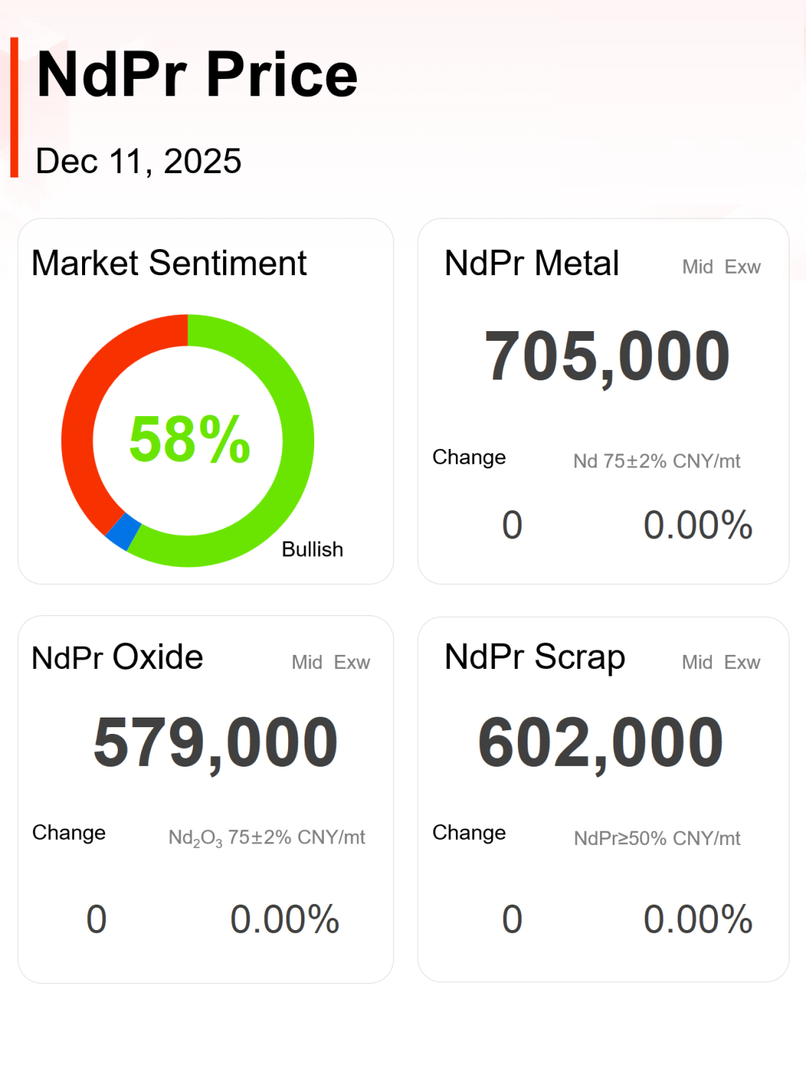806x1068 pixels.
Task: Select Exw in the NdPr Scrap card
Action: click(742, 662)
